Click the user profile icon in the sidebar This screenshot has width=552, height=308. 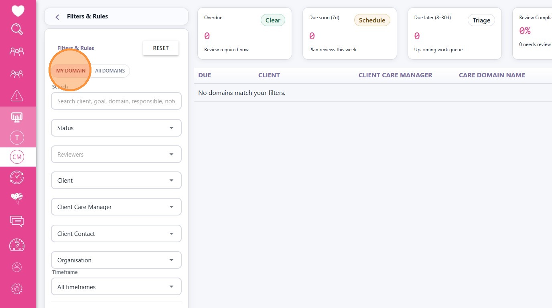tap(17, 267)
